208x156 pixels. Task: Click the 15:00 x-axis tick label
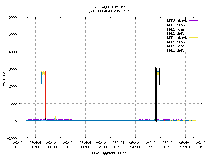click(x=152, y=147)
